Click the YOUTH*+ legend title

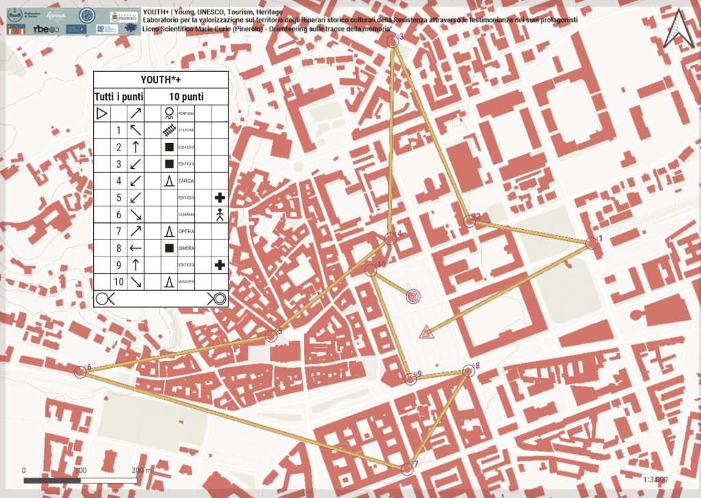pos(160,79)
